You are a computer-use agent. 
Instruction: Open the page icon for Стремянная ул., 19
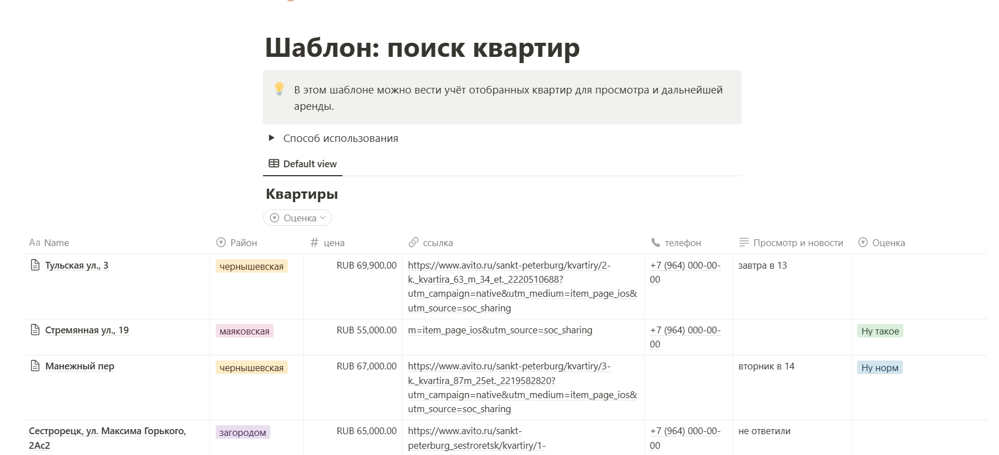point(35,329)
